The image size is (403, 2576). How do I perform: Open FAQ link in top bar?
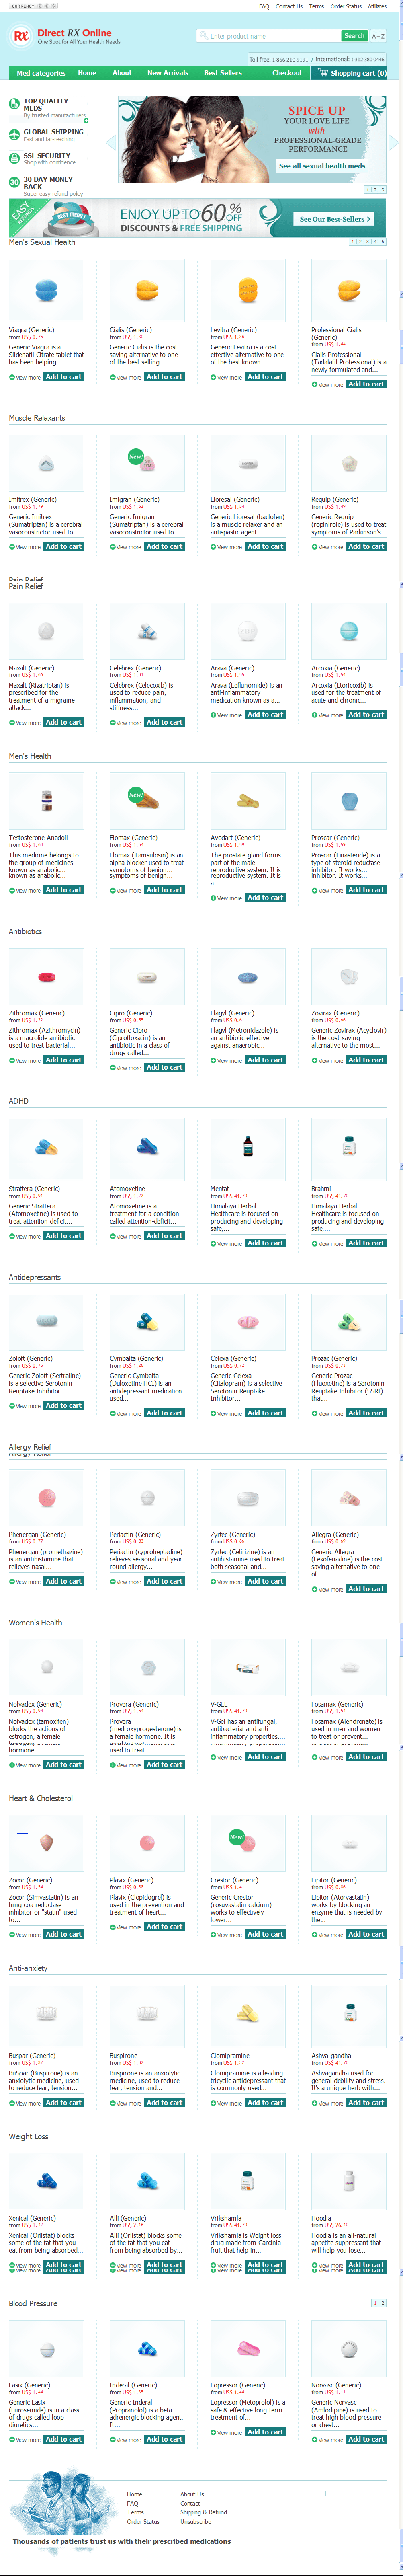click(264, 6)
